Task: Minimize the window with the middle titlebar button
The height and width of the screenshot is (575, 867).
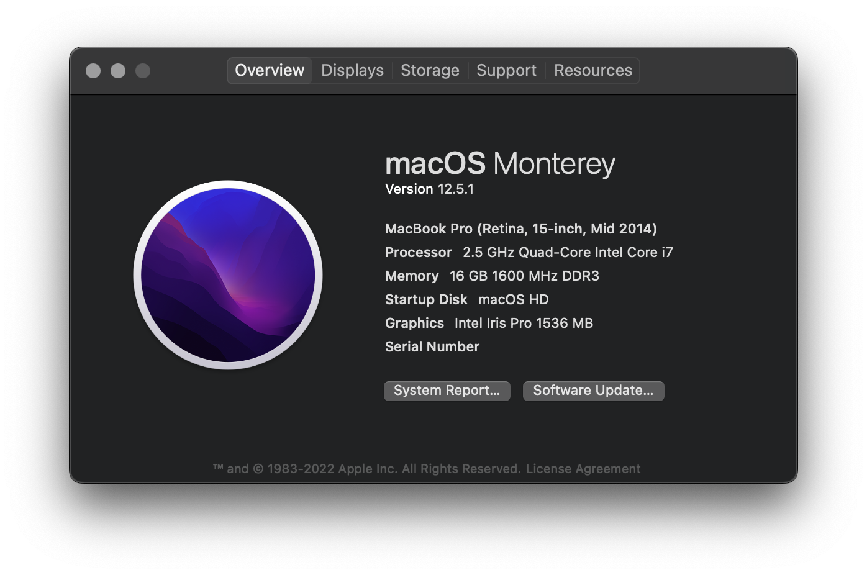Action: 118,71
